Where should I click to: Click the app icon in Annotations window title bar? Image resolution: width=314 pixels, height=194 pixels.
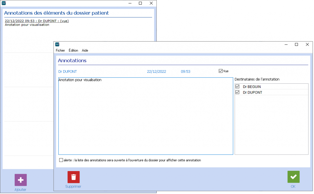click(57, 45)
